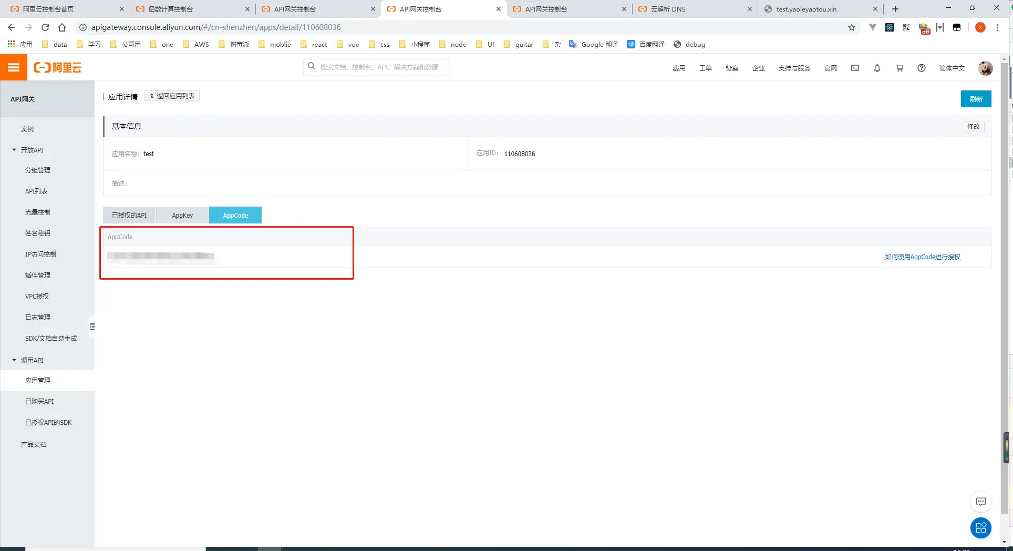Open the 如何使用AppCode进行授权 link
This screenshot has height=551, width=1013.
922,257
